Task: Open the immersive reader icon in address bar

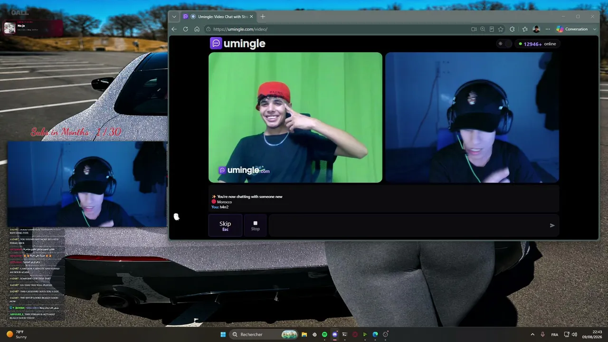Action: 492,29
